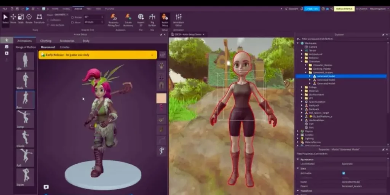This screenshot has width=390, height=195.
Task: Collapse the Workspace tree node
Action: 298,43
